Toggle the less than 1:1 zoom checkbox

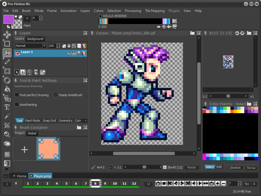coord(111,167)
